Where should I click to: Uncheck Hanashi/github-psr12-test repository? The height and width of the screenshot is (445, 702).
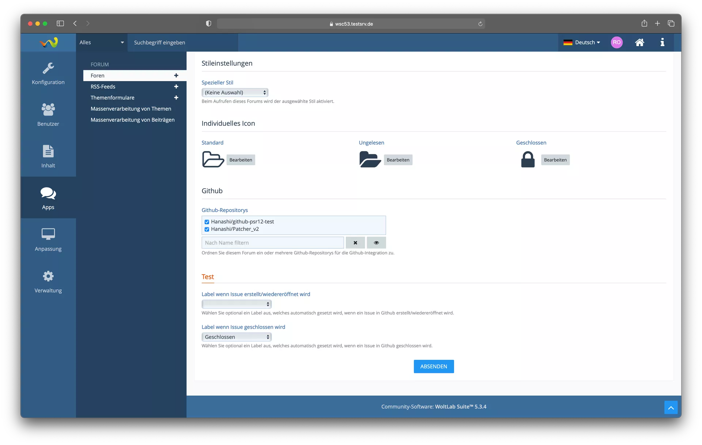(x=207, y=222)
